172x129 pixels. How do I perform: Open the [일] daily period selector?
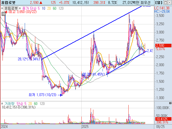(159, 2)
